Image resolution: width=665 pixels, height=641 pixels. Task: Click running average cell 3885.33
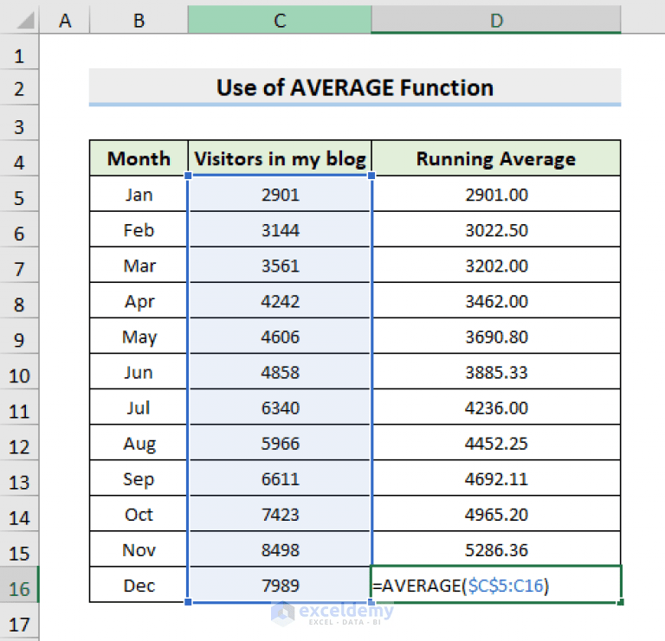click(x=496, y=372)
